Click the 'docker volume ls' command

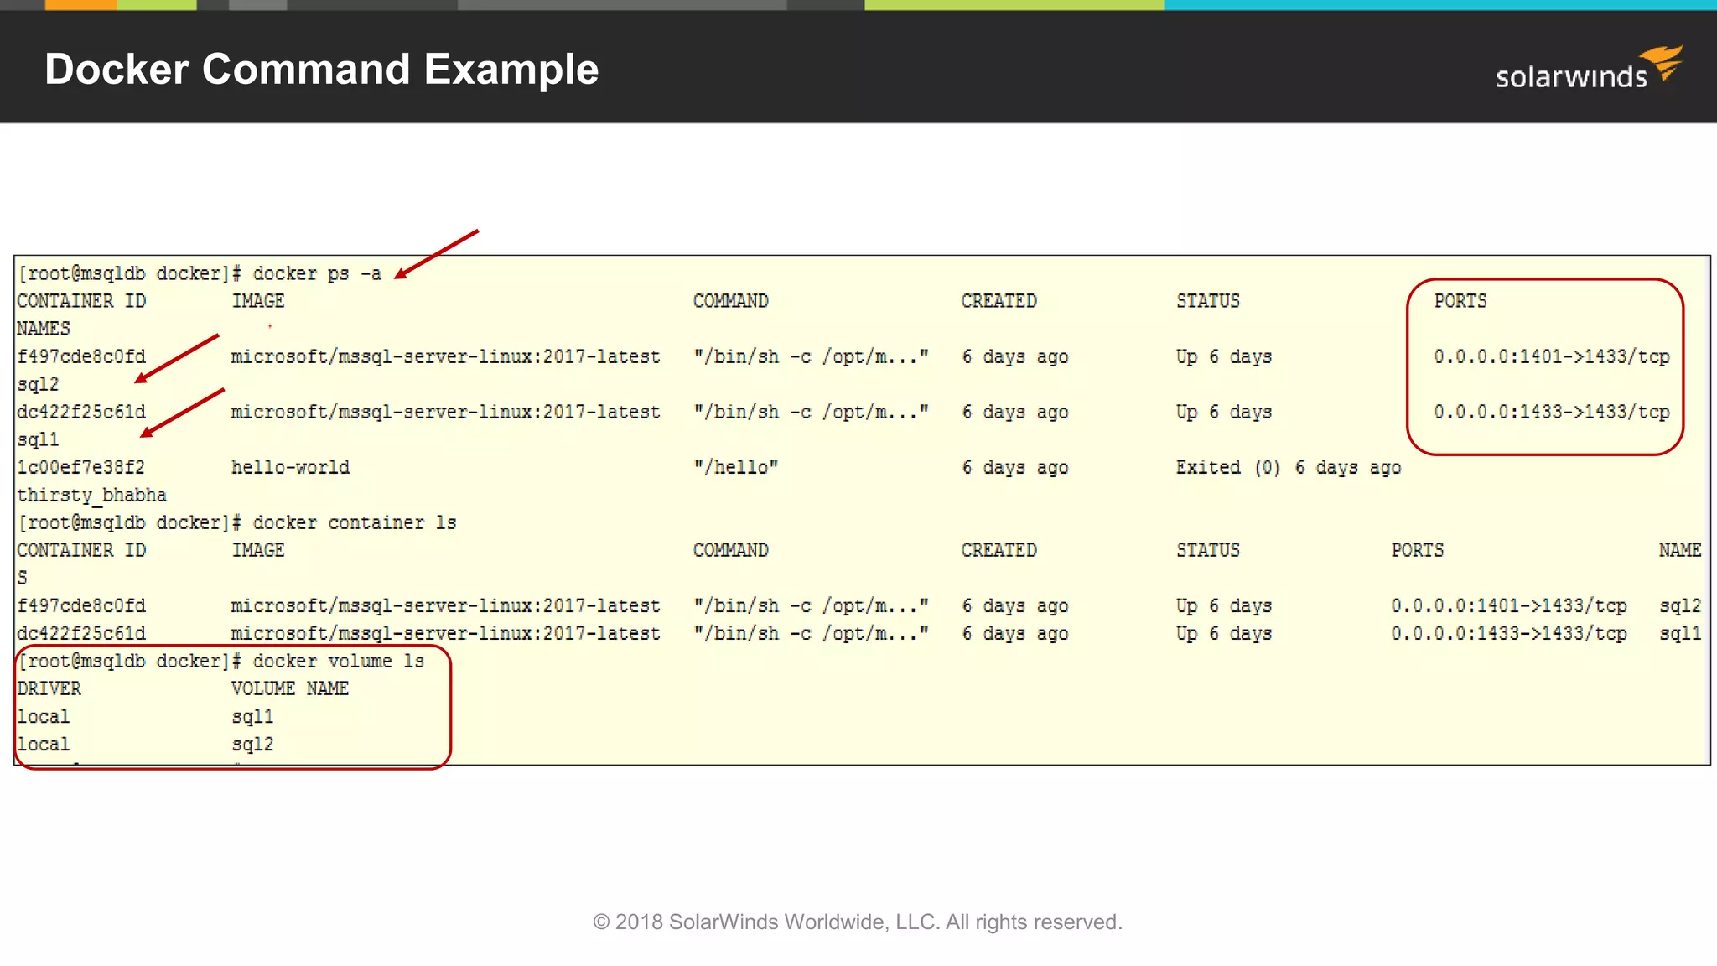pyautogui.click(x=339, y=662)
